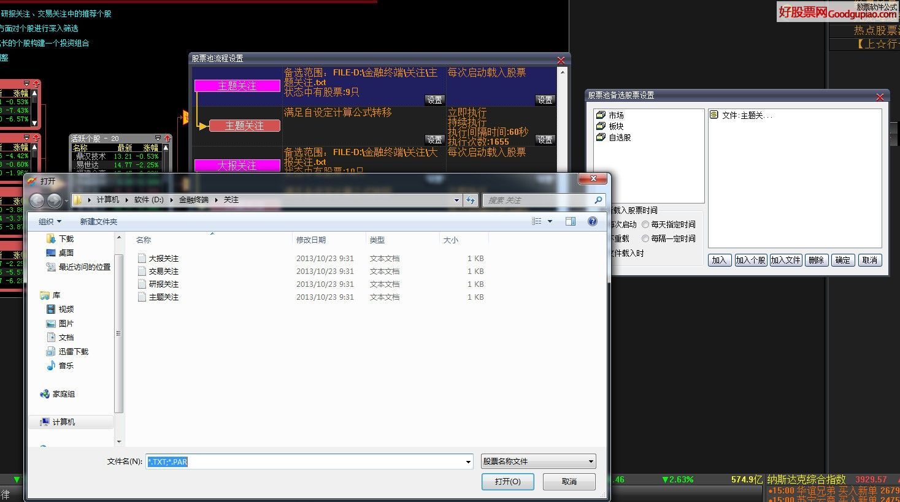
Task: Click the refresh icon beside address bar
Action: pyautogui.click(x=471, y=200)
